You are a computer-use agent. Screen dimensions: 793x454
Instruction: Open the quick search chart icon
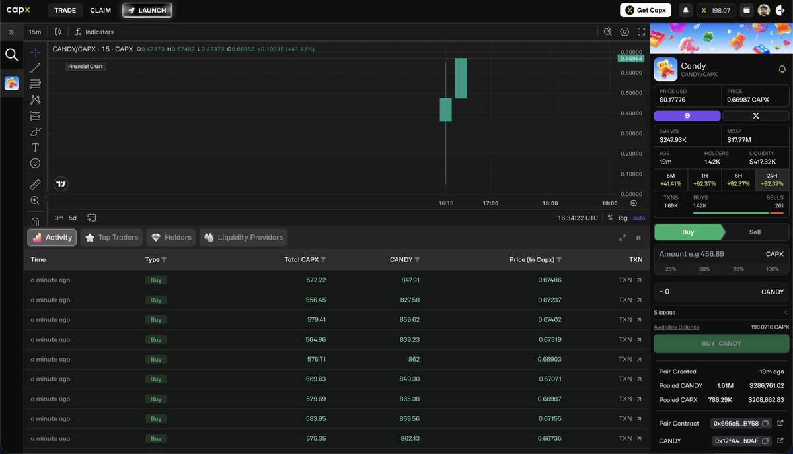[608, 32]
